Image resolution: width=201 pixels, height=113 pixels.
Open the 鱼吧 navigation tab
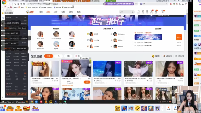(x=79, y=12)
